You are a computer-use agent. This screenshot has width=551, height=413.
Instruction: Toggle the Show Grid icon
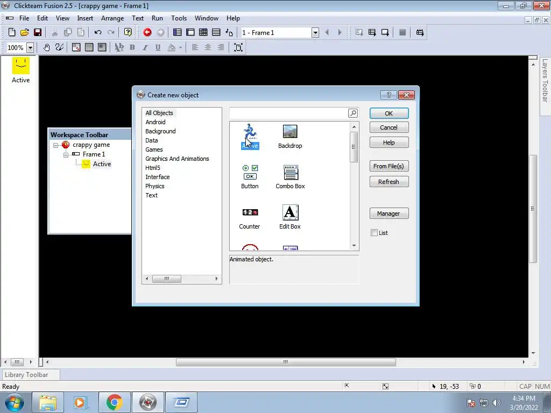(x=89, y=47)
